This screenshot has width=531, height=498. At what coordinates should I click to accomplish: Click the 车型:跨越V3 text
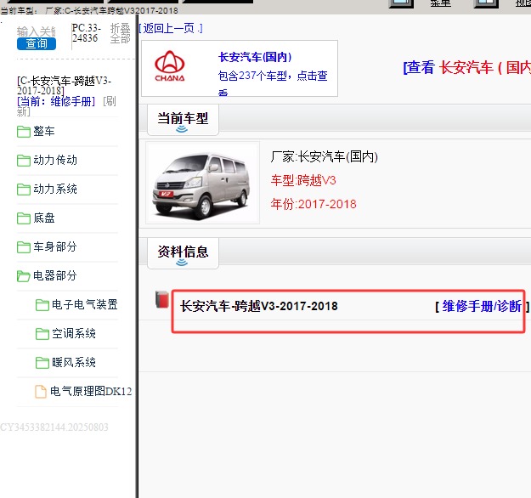point(303,180)
